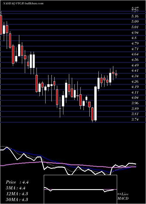Image resolution: width=146 pixels, height=204 pixels.
Task: Click the 4.94 price level label
Action: point(135,33)
